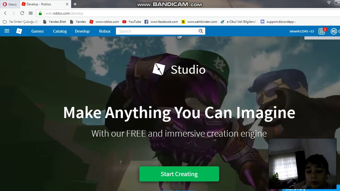This screenshot has width=340, height=191.
Task: Open the Roblox hamburger navigation menu
Action: pyautogui.click(x=7, y=31)
